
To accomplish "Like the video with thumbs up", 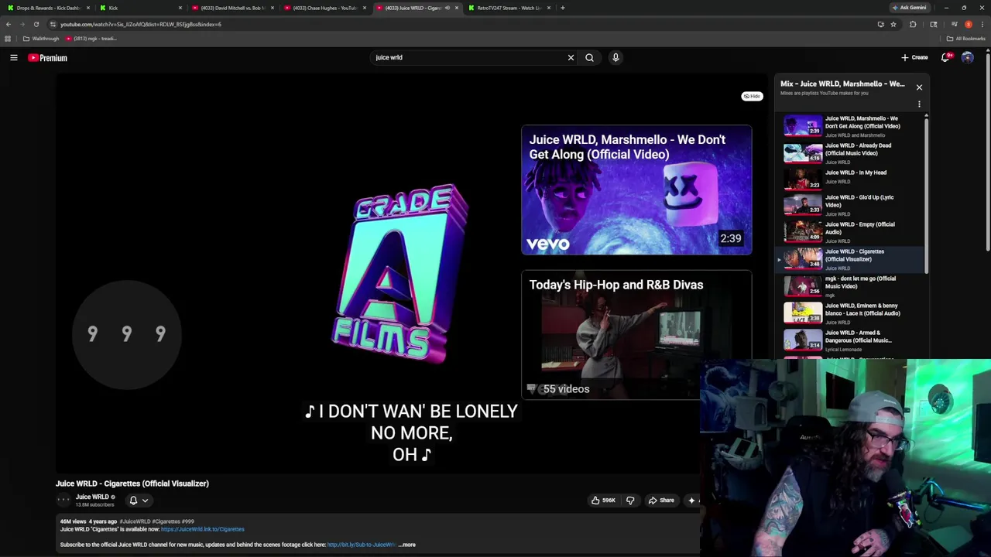I will (x=603, y=501).
